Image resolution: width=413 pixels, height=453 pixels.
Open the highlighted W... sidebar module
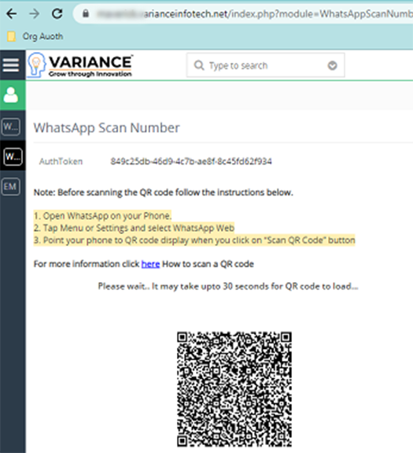click(13, 156)
